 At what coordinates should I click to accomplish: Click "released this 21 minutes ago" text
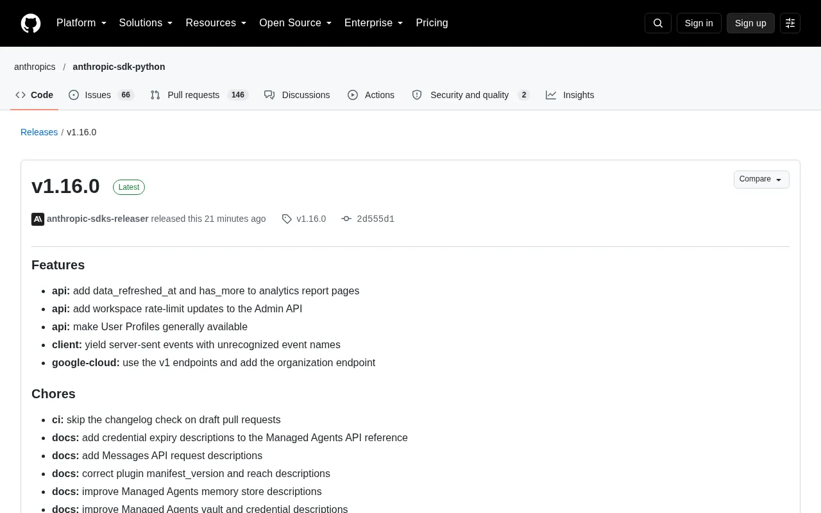point(208,219)
